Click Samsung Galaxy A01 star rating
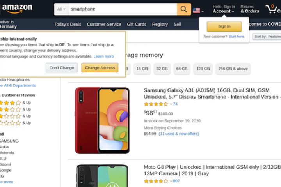 156,104
